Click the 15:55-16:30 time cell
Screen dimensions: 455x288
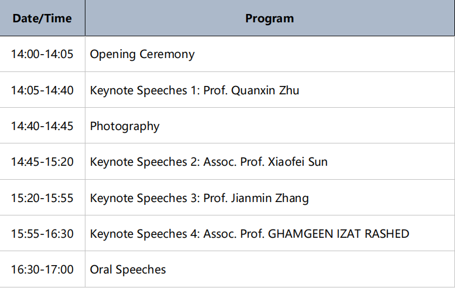click(x=42, y=233)
